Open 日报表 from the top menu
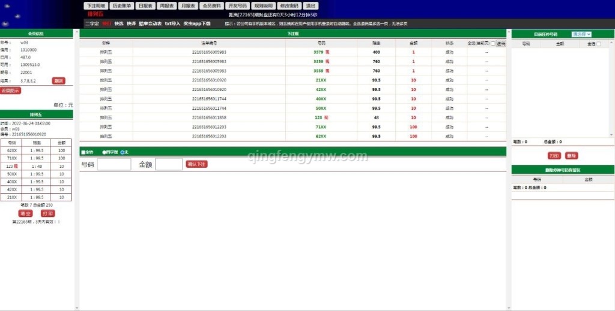The image size is (615, 311). [x=145, y=5]
